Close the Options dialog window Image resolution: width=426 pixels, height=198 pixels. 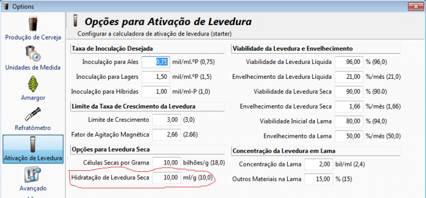pyautogui.click(x=416, y=6)
